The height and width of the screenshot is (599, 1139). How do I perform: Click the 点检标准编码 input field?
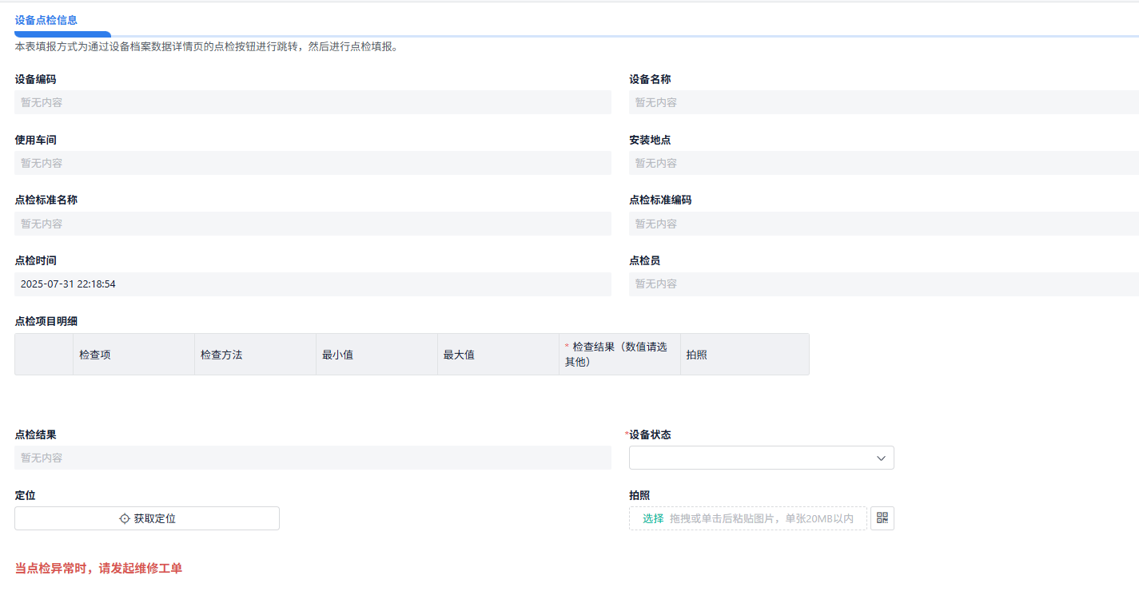coord(884,224)
